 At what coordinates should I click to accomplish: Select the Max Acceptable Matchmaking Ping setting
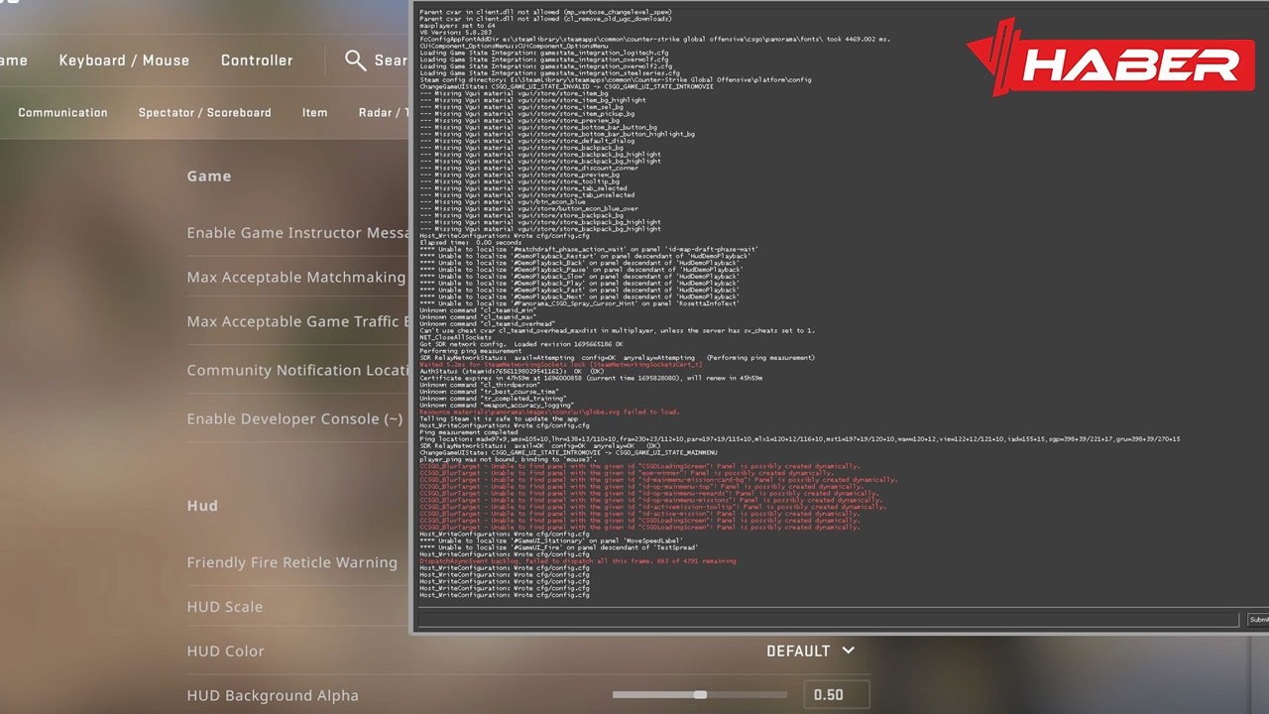tap(295, 278)
